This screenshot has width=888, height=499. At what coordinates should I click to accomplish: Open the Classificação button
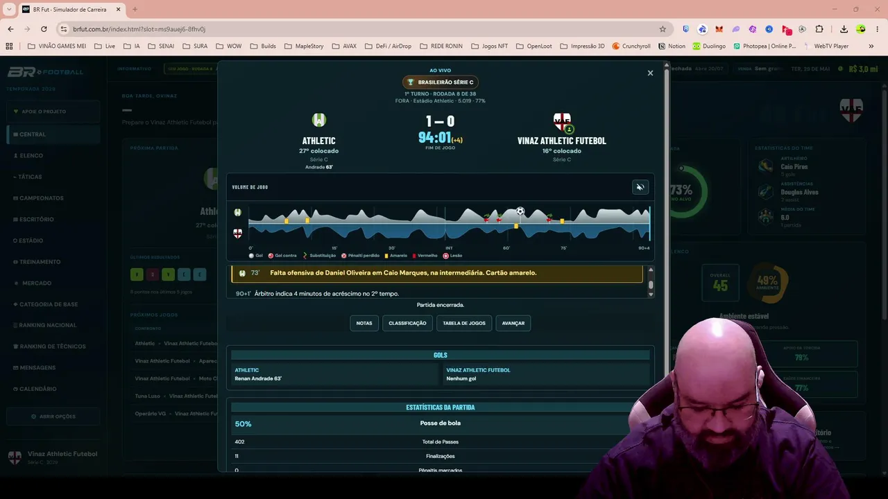[407, 323]
